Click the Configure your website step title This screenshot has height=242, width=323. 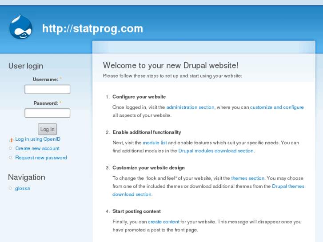(139, 97)
